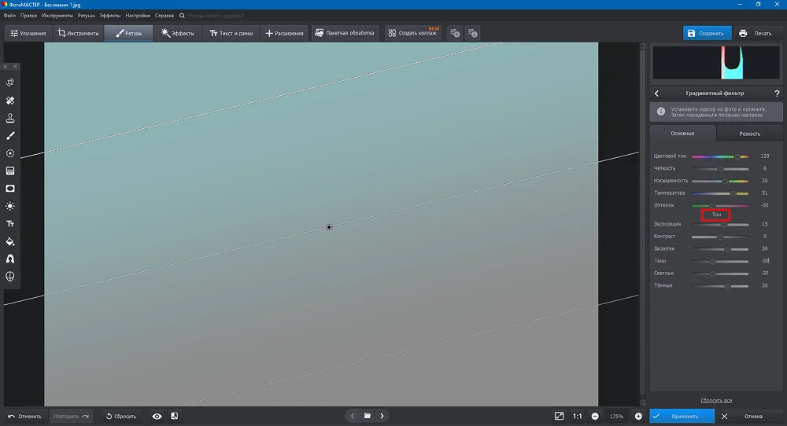Go to next photo arrow
787x426 pixels.
pyautogui.click(x=382, y=416)
